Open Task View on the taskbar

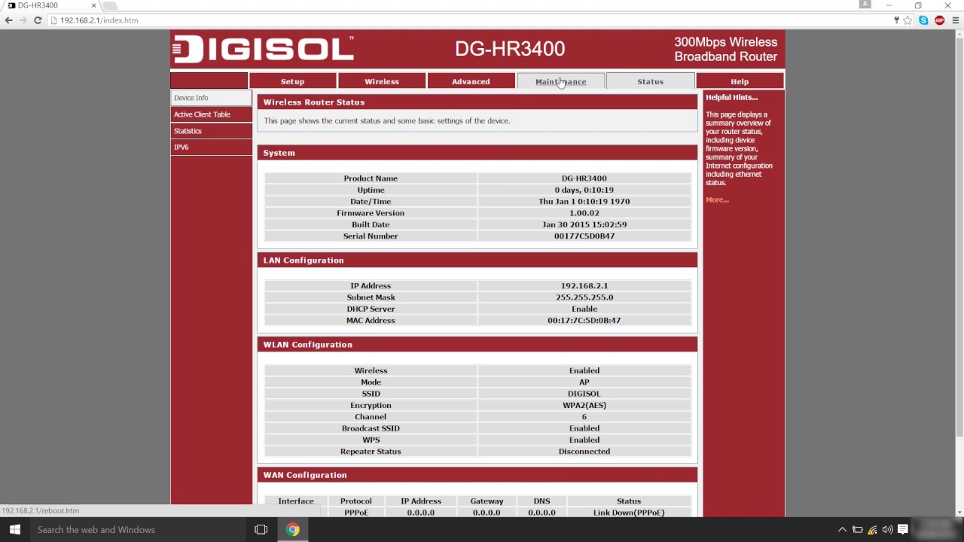coord(261,530)
